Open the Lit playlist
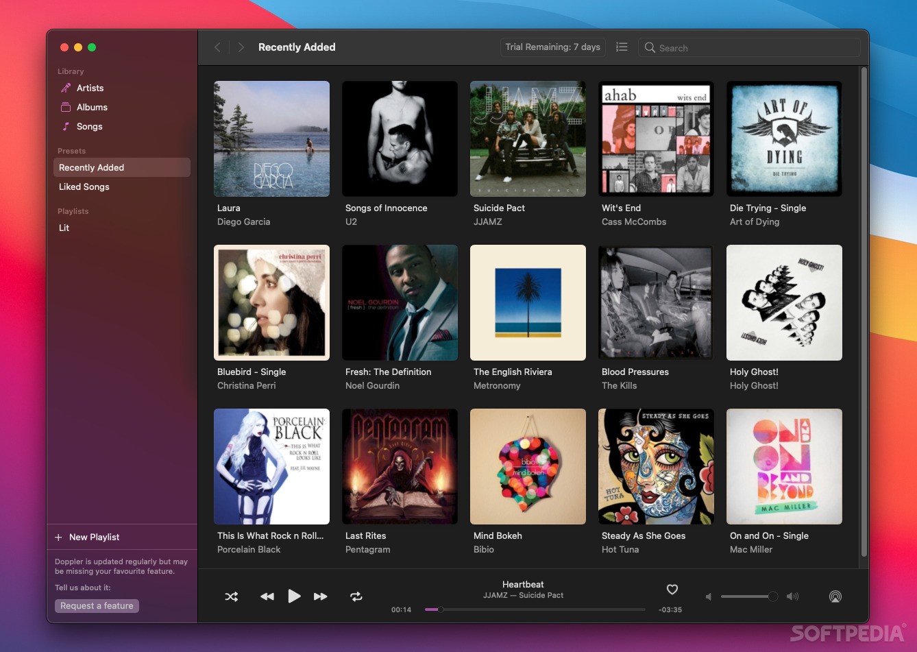Image resolution: width=917 pixels, height=652 pixels. click(64, 228)
